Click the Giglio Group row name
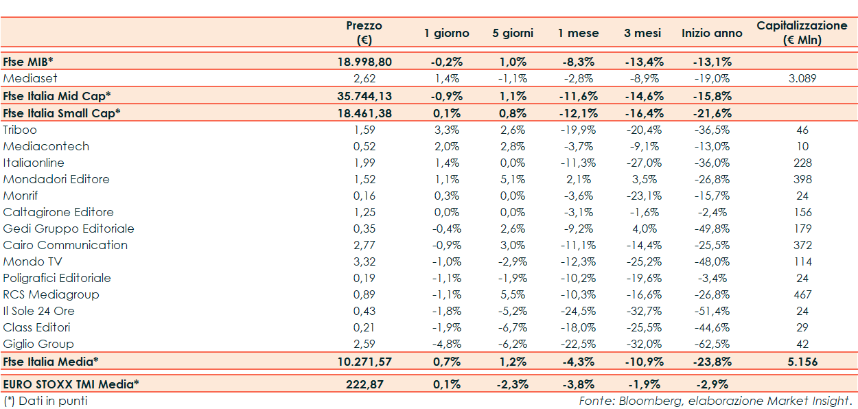The image size is (858, 409). coord(38,344)
